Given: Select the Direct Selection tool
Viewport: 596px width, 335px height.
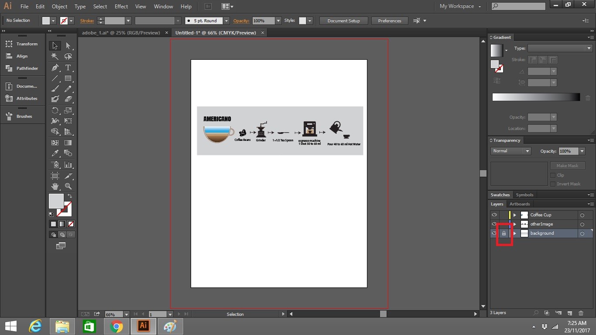Looking at the screenshot, I should pyautogui.click(x=68, y=46).
